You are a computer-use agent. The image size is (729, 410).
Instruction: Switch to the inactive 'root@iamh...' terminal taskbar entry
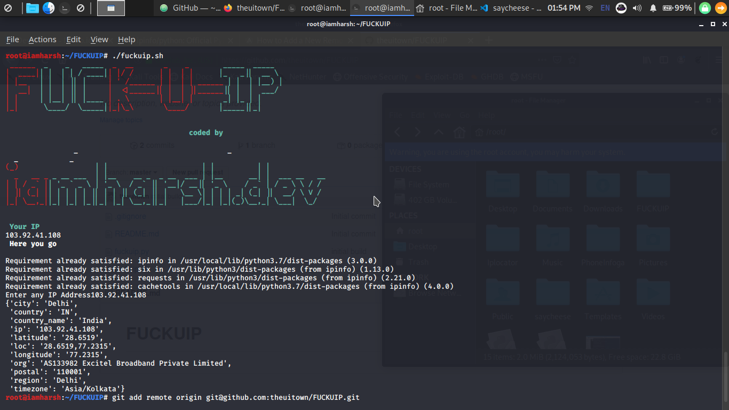click(x=318, y=8)
